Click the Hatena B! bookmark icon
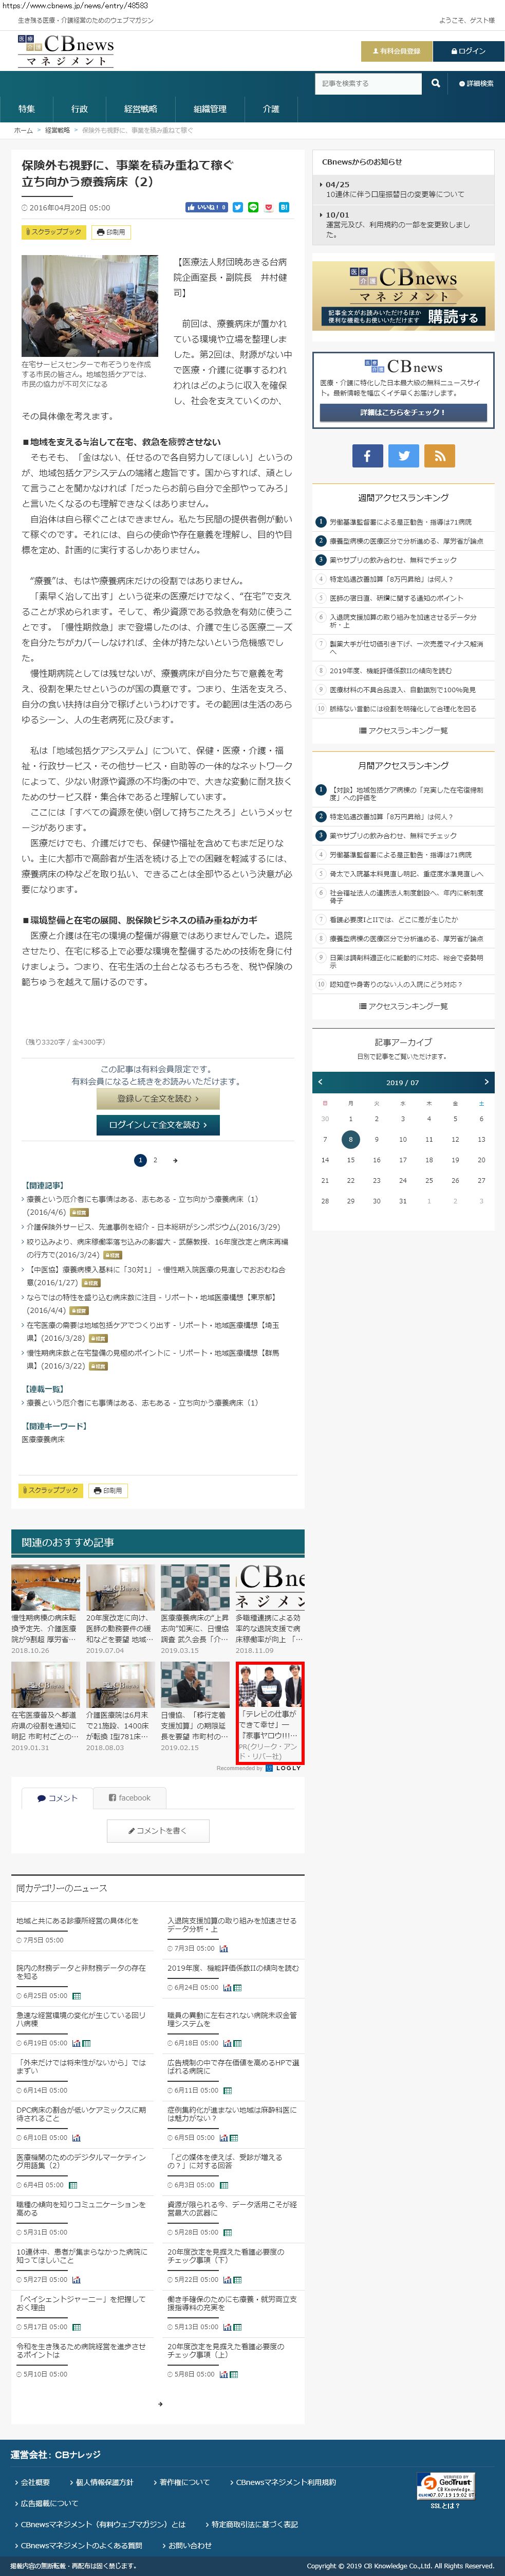This screenshot has height=2576, width=505. [x=284, y=208]
